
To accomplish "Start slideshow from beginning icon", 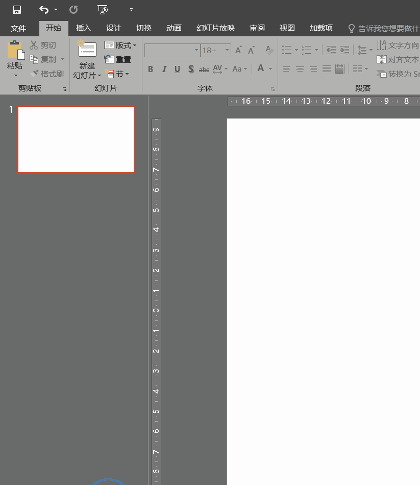I will [103, 10].
